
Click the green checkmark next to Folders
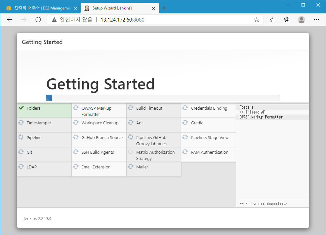[x=21, y=108]
